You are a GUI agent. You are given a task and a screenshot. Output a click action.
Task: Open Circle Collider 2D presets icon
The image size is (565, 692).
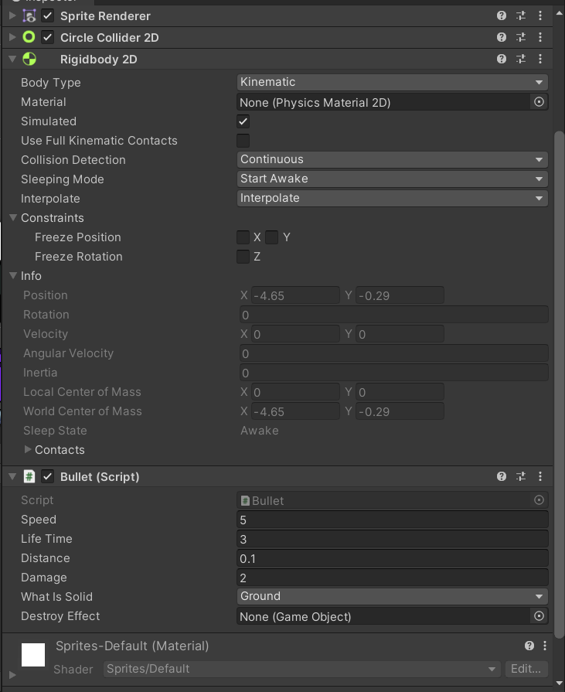pos(521,38)
